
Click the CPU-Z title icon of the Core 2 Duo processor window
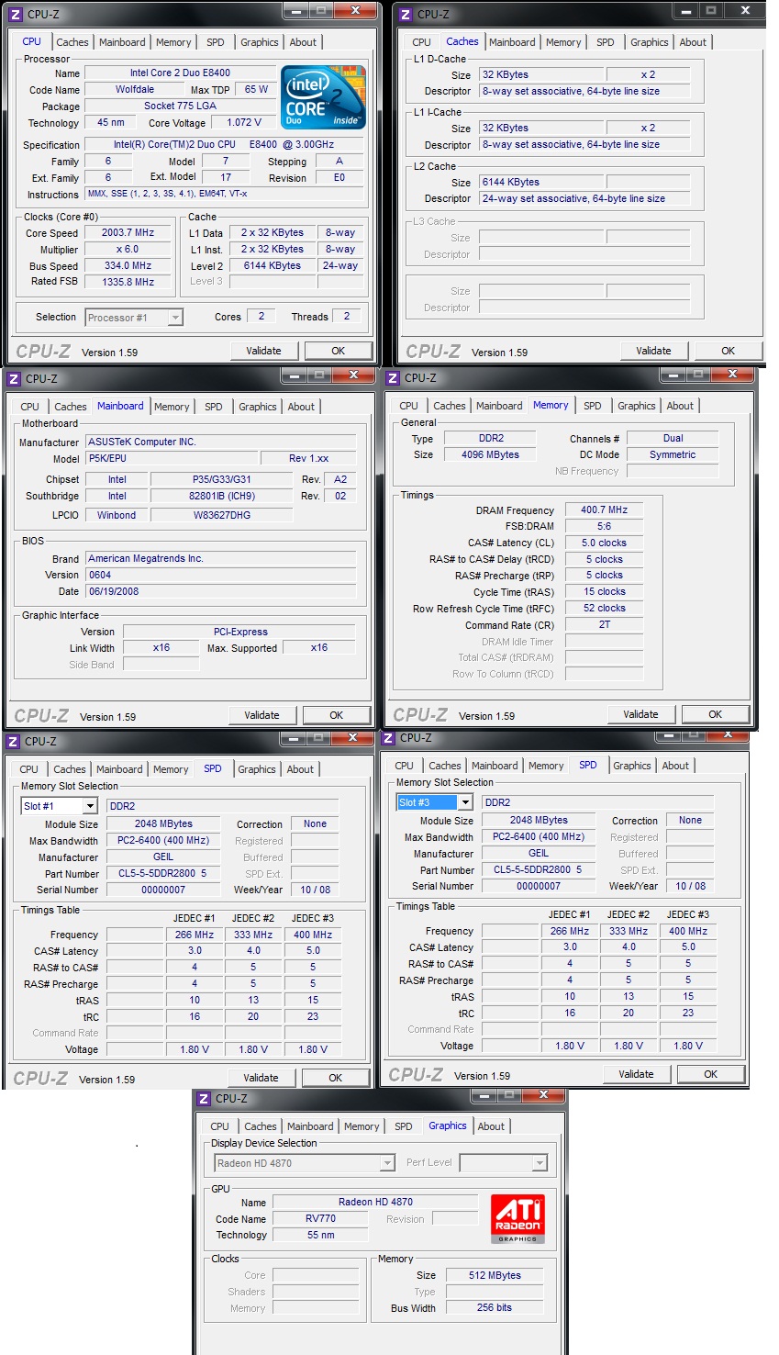(x=16, y=14)
